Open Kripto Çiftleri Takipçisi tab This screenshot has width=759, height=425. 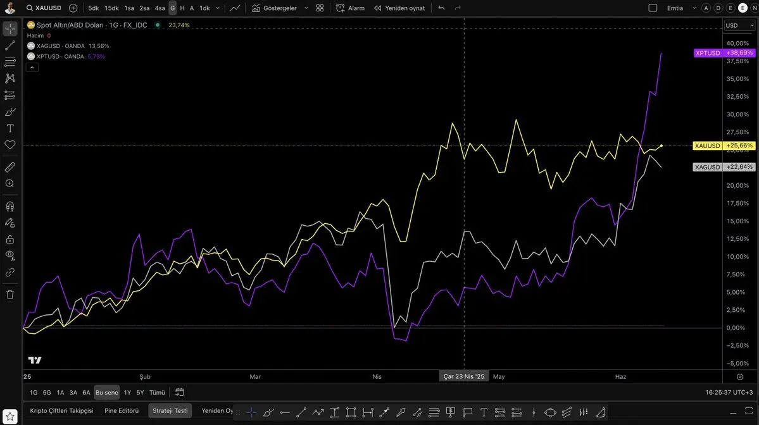click(x=61, y=411)
